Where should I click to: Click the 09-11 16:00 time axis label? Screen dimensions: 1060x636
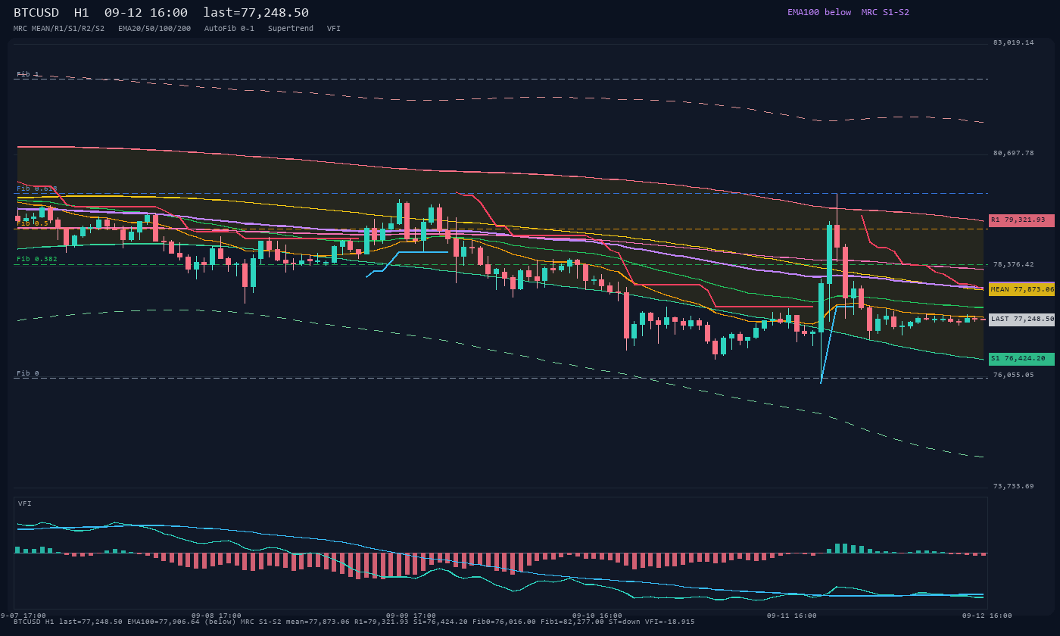tap(792, 616)
